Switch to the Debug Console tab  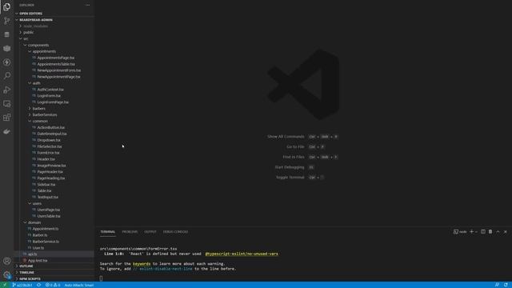pos(176,232)
